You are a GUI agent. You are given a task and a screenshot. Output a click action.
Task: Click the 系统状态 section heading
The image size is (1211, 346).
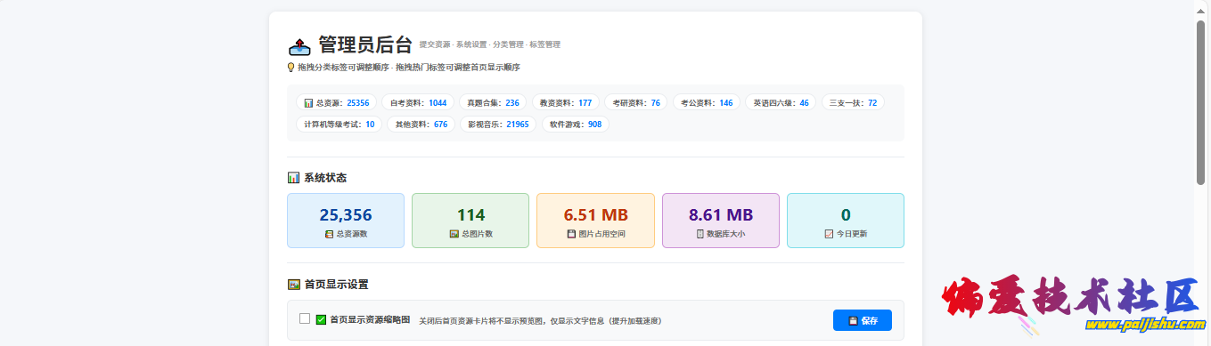click(325, 178)
